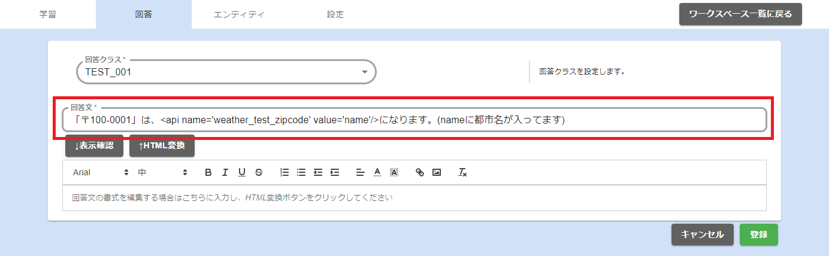Click the green 登録 button
Viewport: 829px width, 256px height.
pos(758,235)
